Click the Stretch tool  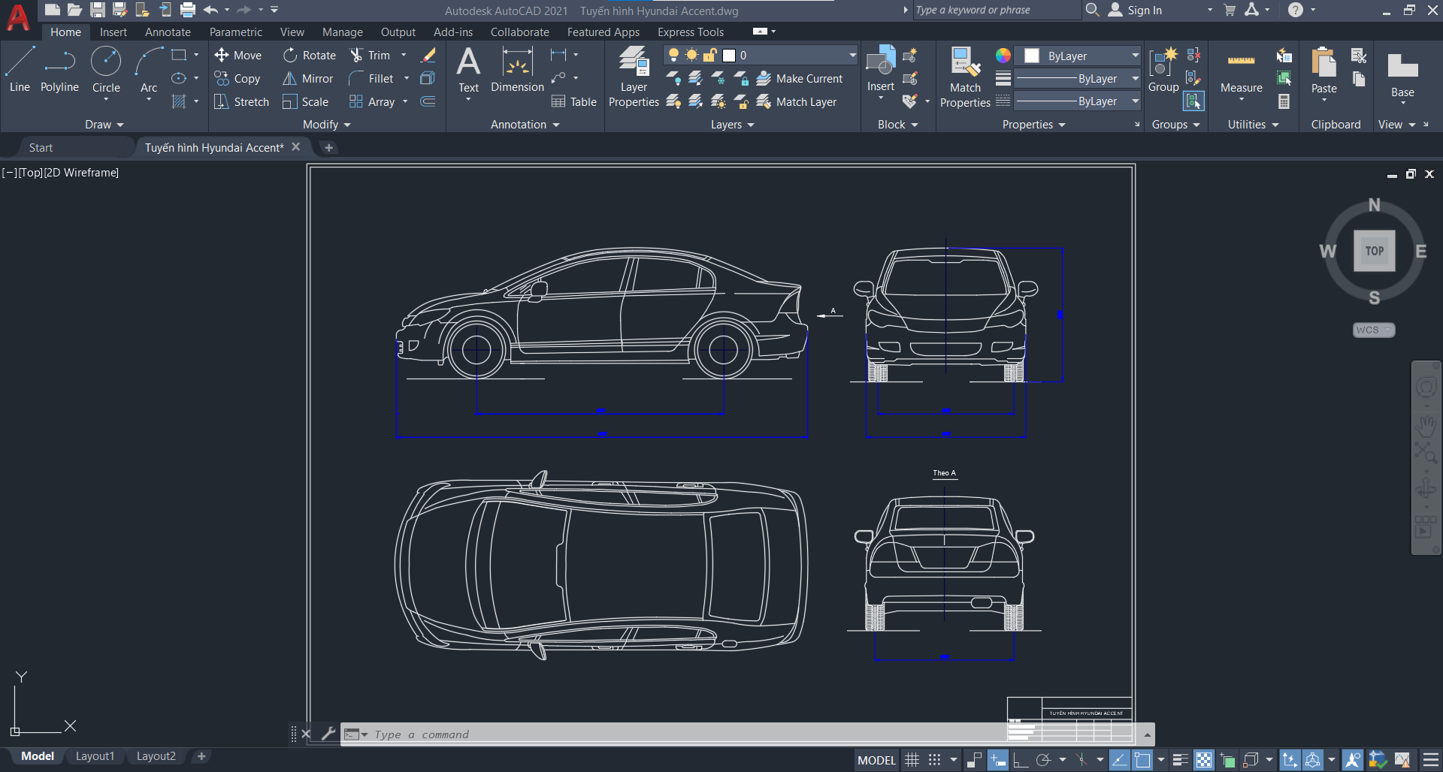click(241, 101)
